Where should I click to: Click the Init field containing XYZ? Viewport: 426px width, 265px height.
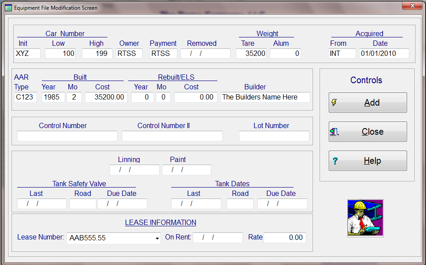tap(27, 53)
